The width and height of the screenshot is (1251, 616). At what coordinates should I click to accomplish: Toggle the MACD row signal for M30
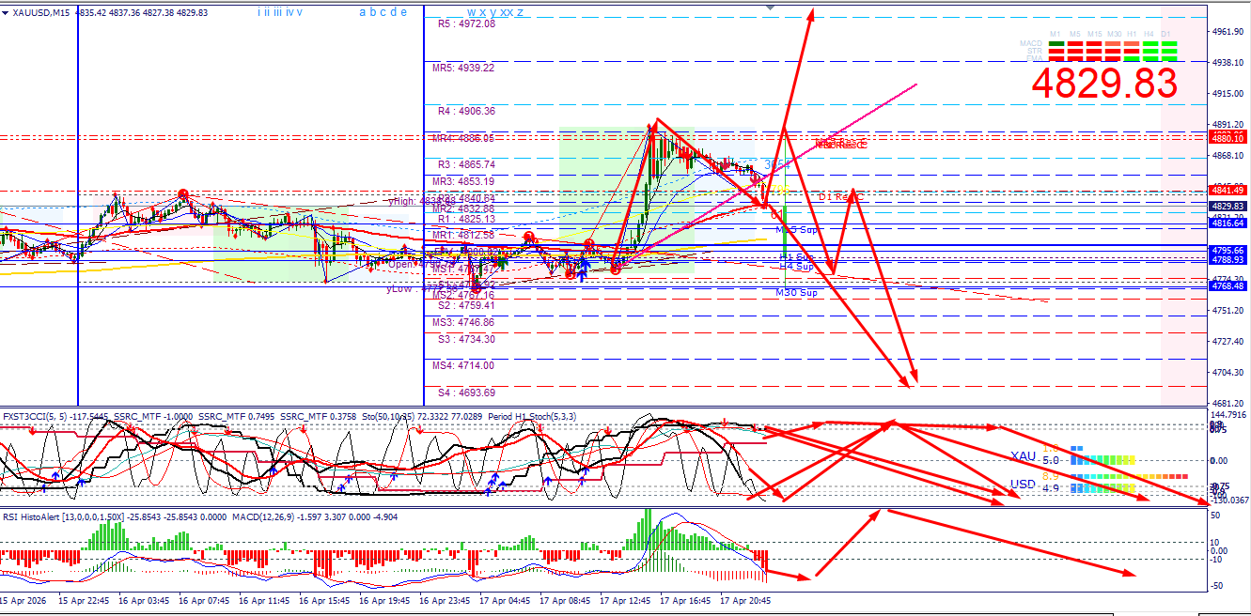pos(1114,43)
